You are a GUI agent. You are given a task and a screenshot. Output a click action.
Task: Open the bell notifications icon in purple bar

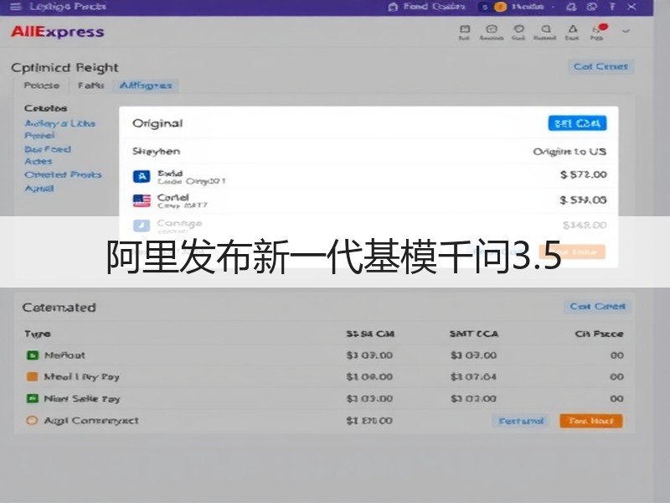point(571,7)
